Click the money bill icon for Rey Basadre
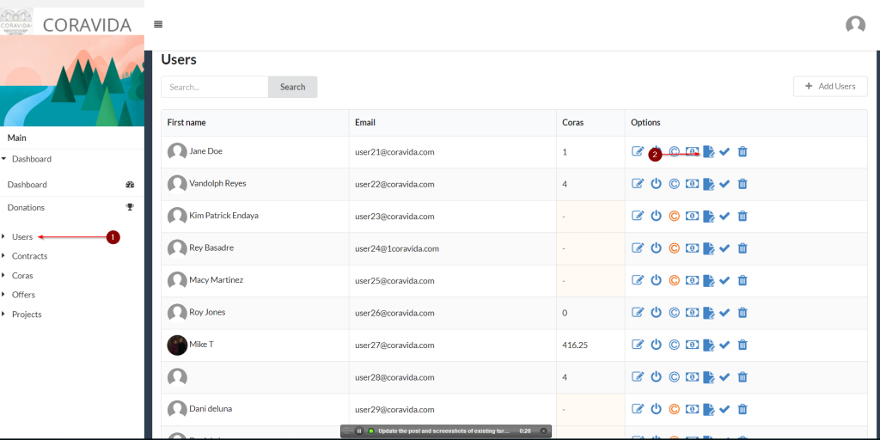The width and height of the screenshot is (880, 440). point(691,248)
